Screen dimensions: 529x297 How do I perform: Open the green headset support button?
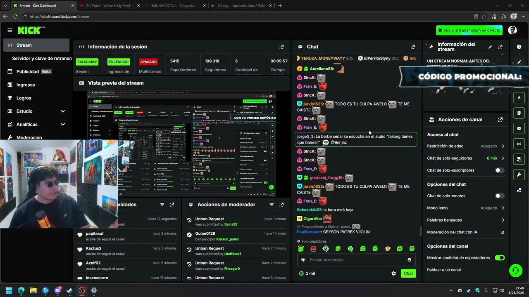[x=516, y=271]
